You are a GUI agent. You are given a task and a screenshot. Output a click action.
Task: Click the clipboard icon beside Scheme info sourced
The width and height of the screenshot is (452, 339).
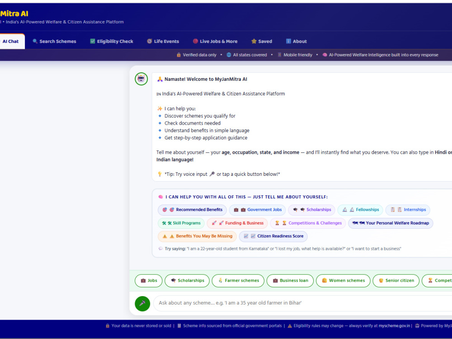(179, 326)
